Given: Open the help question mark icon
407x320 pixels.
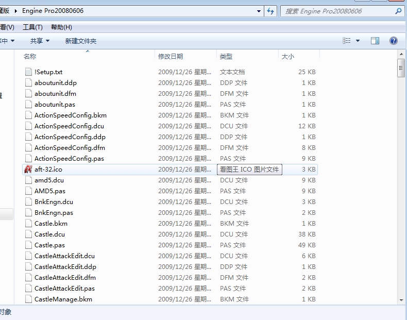Looking at the screenshot, I should point(394,41).
